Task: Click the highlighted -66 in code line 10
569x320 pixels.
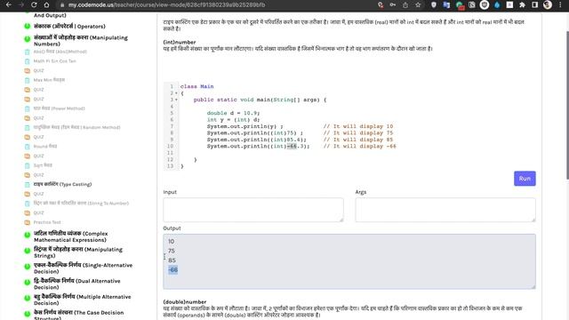Action: pyautogui.click(x=292, y=146)
